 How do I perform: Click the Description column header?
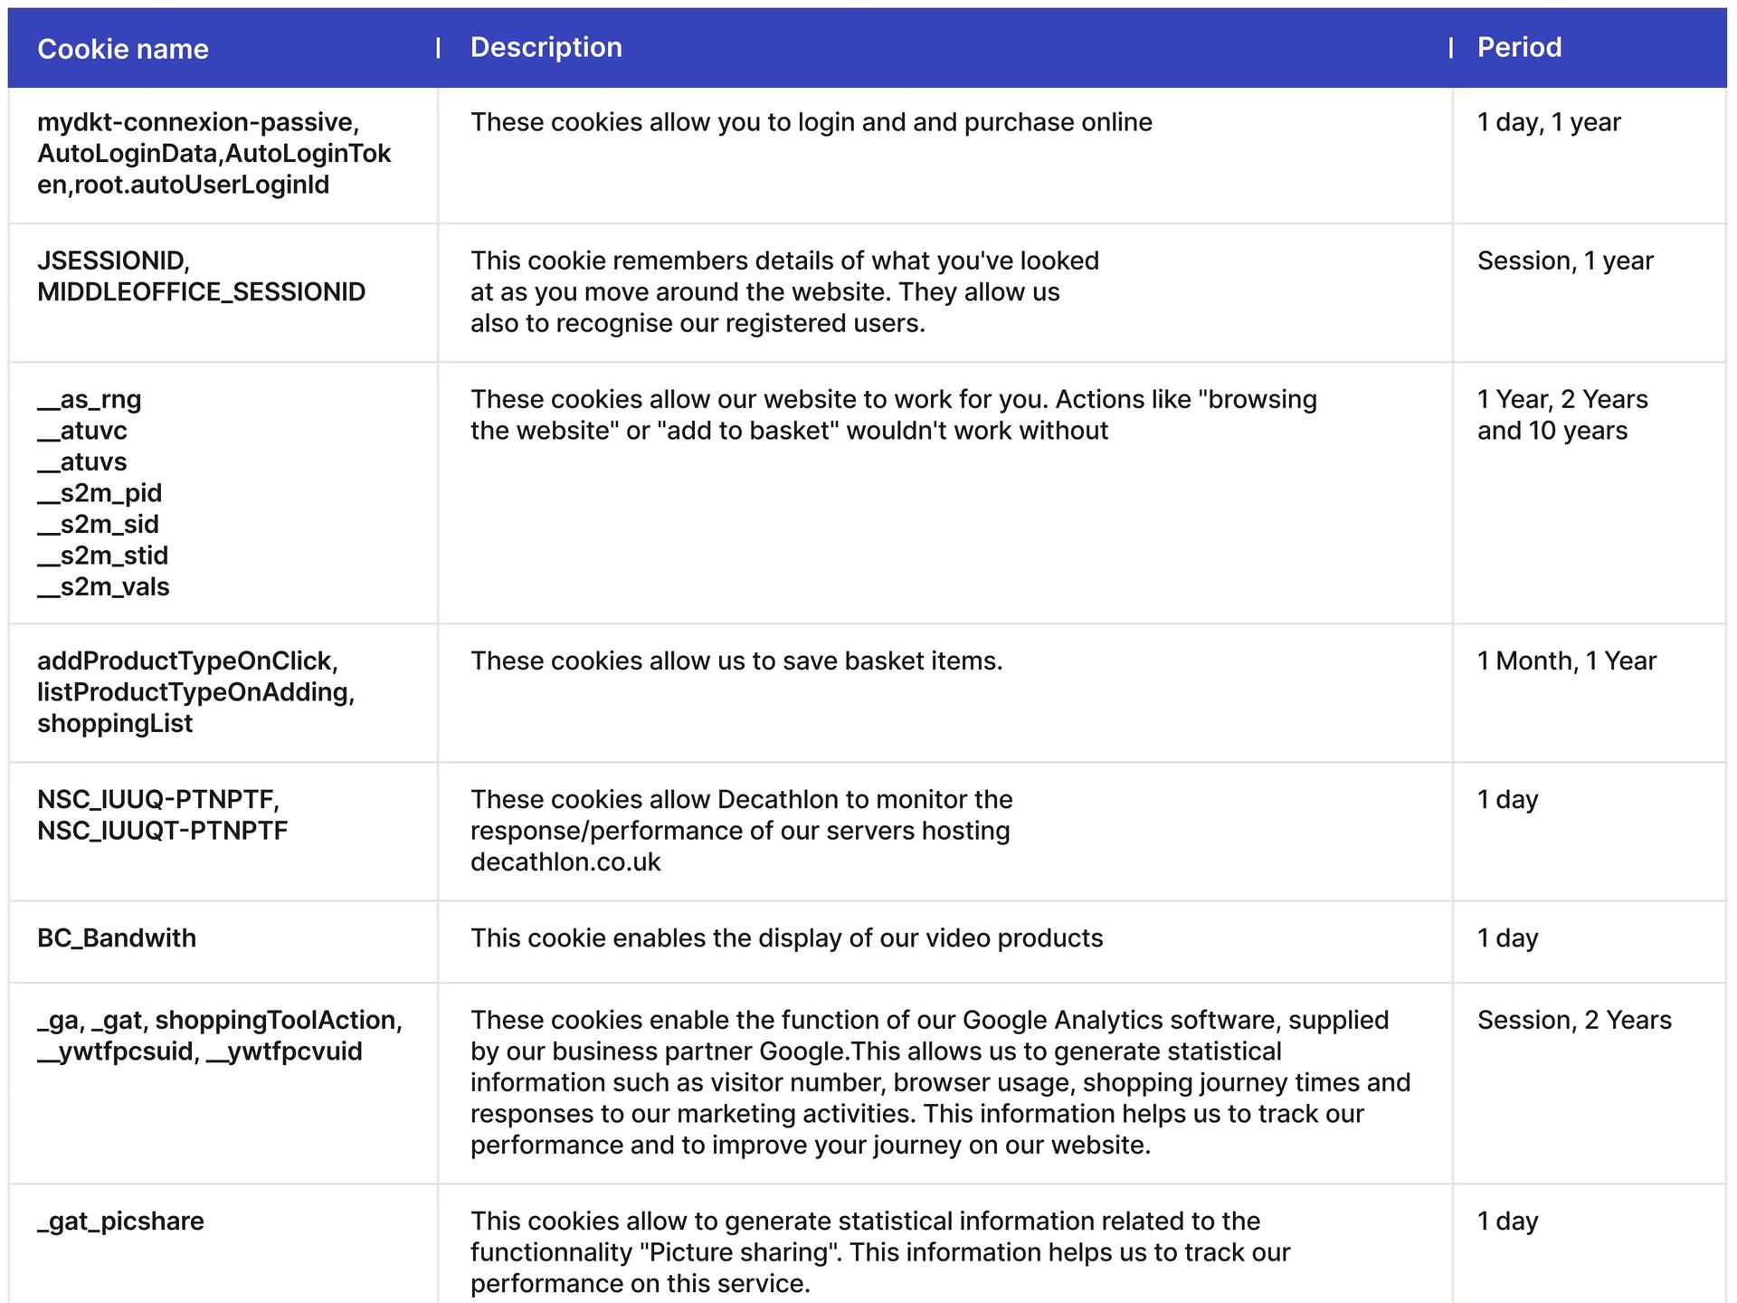tap(546, 47)
